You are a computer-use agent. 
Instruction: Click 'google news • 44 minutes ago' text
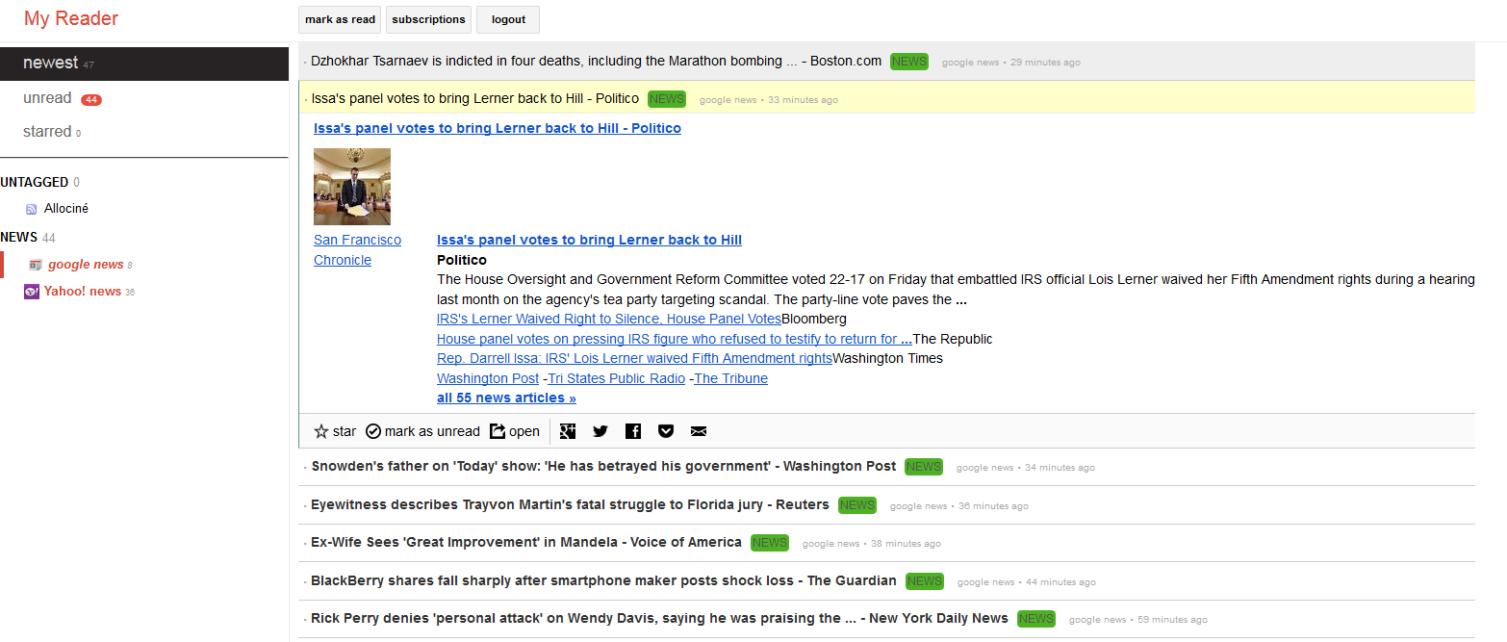pos(1026,582)
